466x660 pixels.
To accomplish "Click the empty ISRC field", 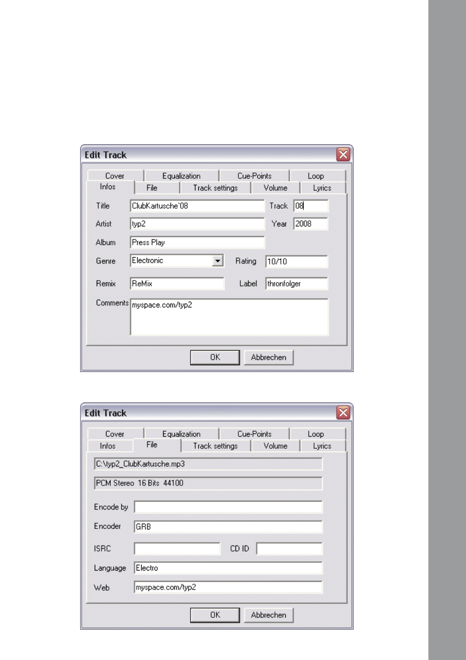I will coord(177,549).
